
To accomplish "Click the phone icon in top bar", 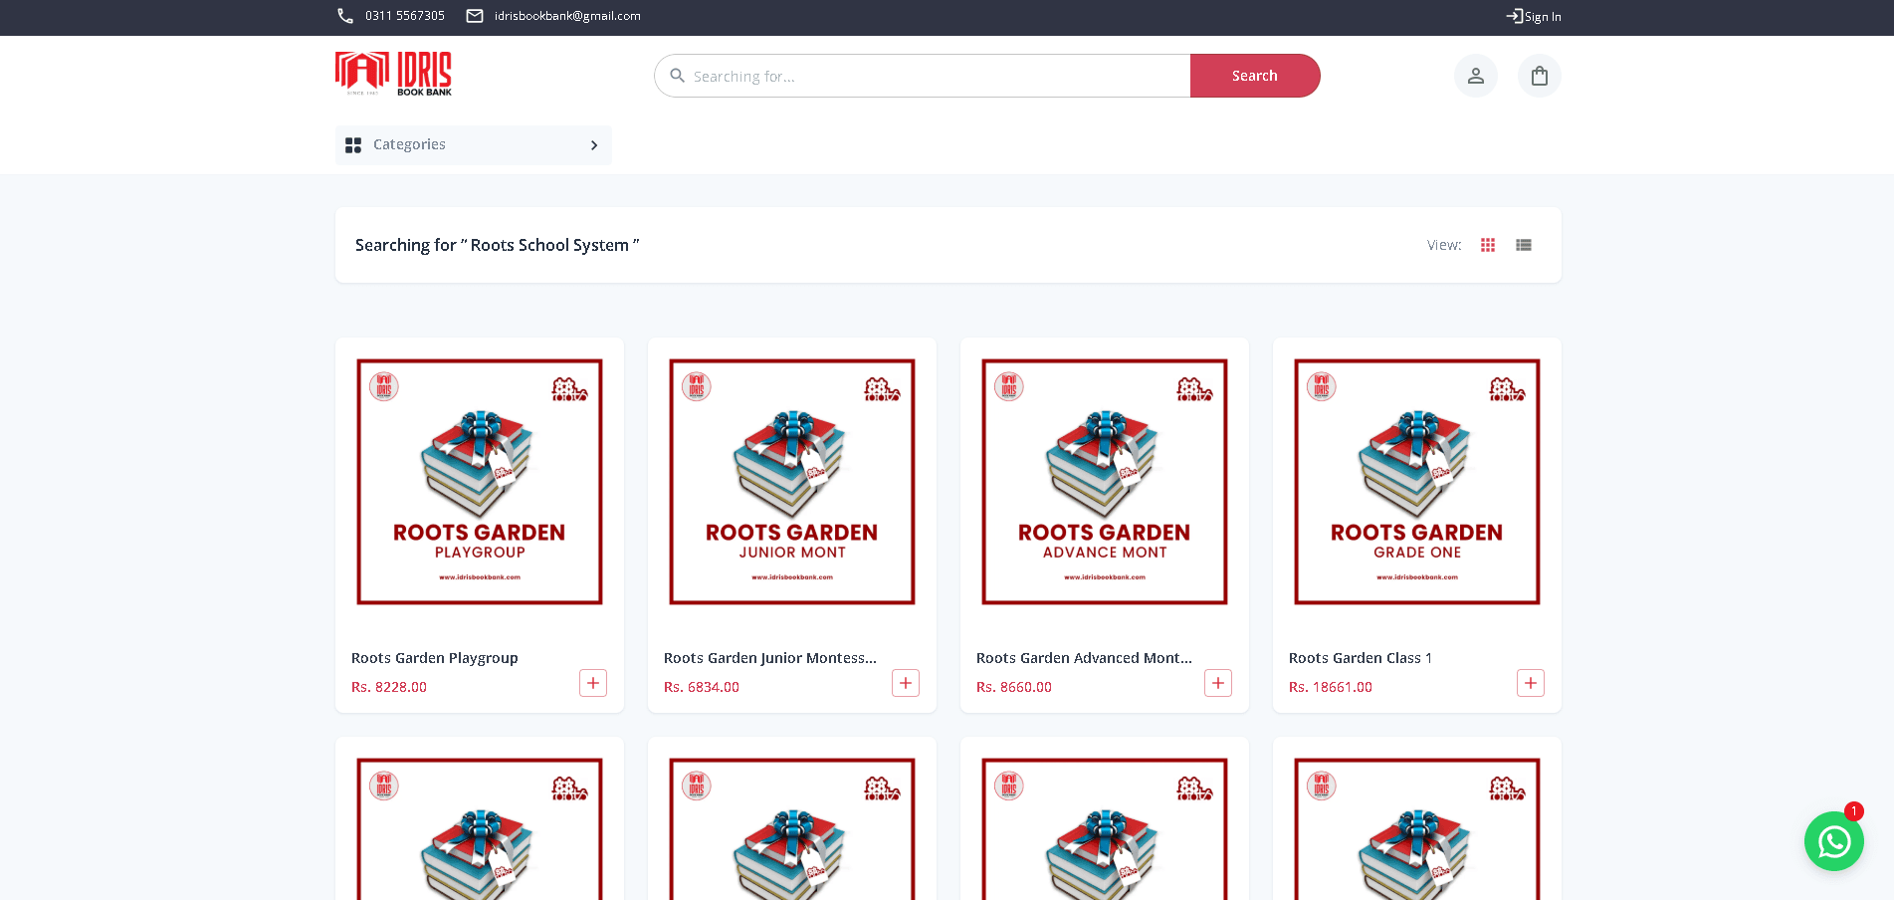I will [x=345, y=16].
